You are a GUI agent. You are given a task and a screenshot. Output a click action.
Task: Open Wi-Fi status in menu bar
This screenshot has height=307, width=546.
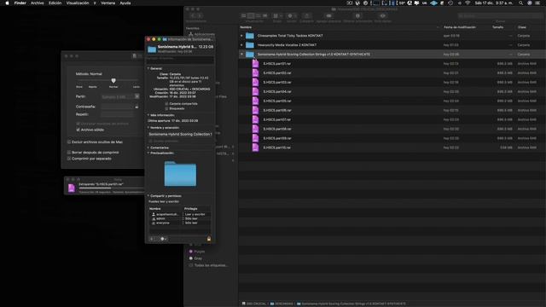click(468, 3)
